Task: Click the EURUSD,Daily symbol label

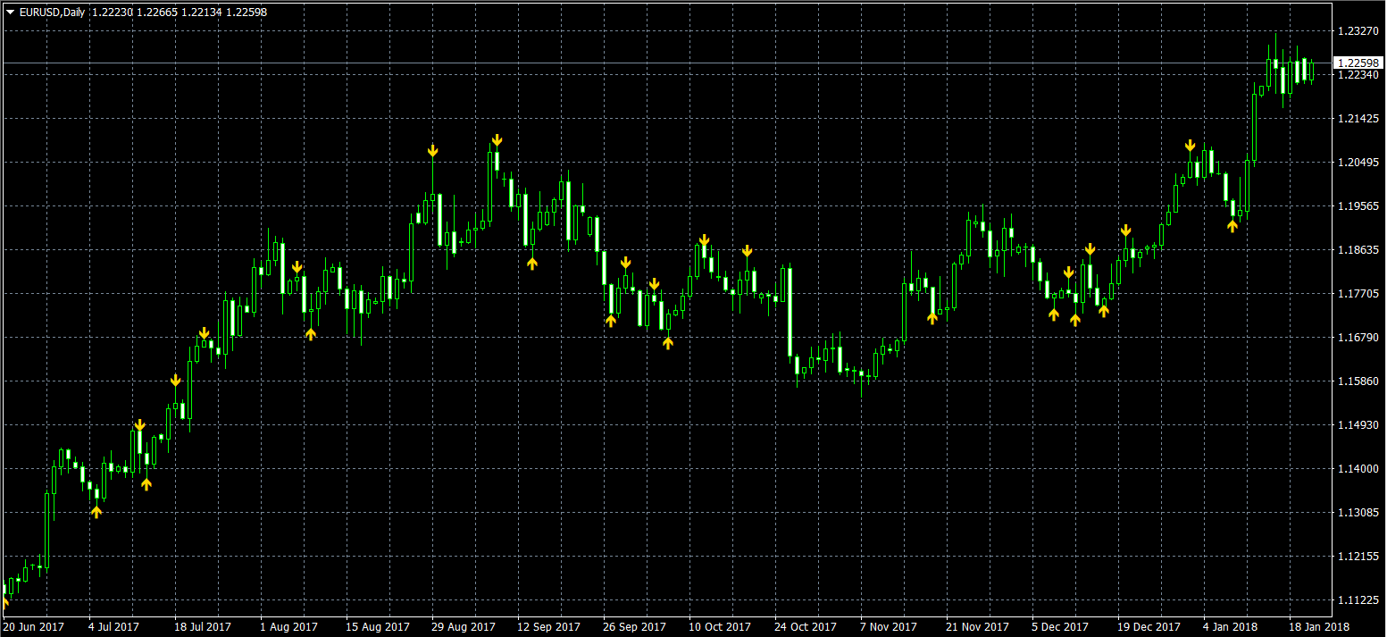Action: coord(52,13)
